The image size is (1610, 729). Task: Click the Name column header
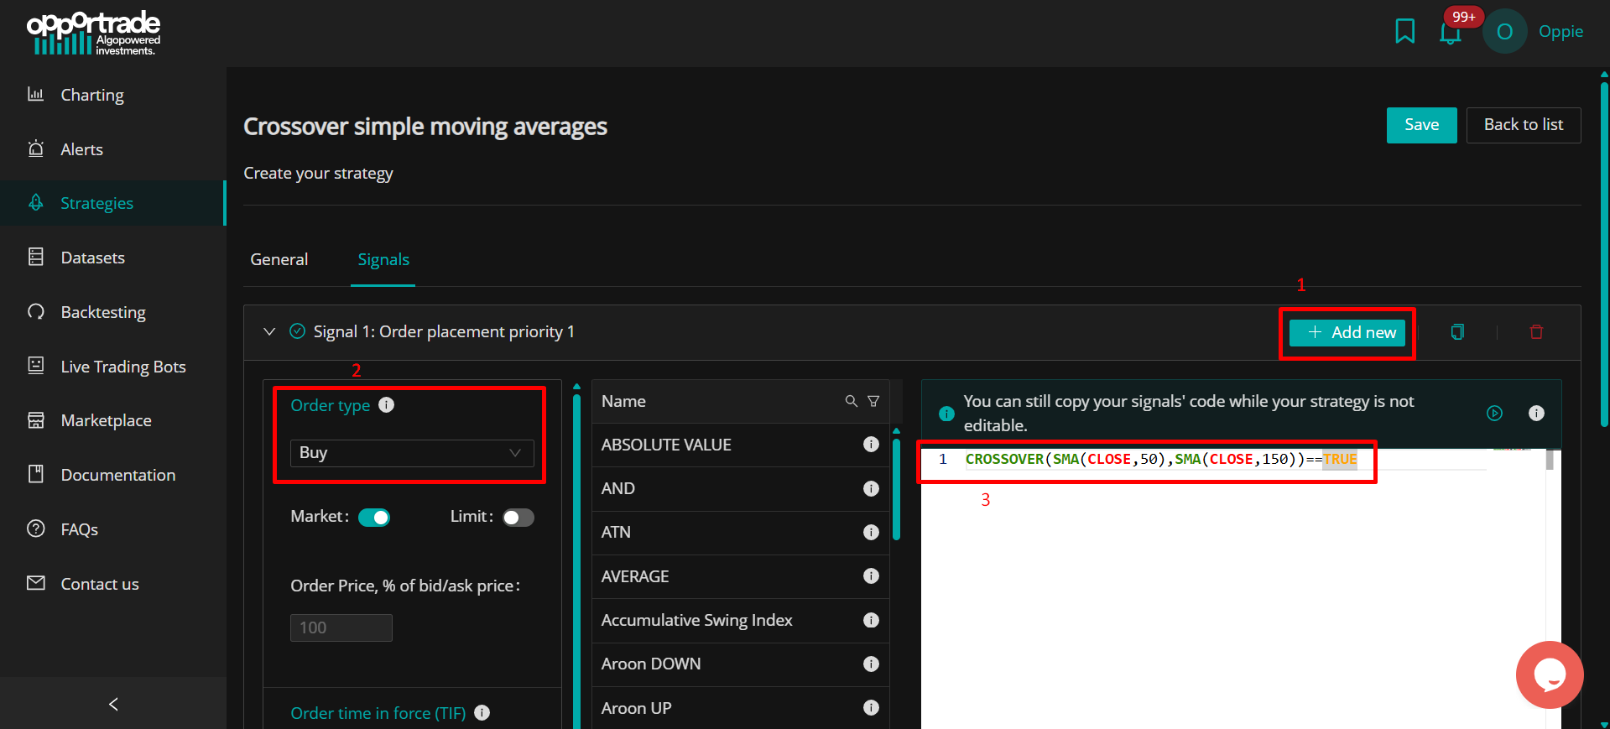tap(623, 401)
